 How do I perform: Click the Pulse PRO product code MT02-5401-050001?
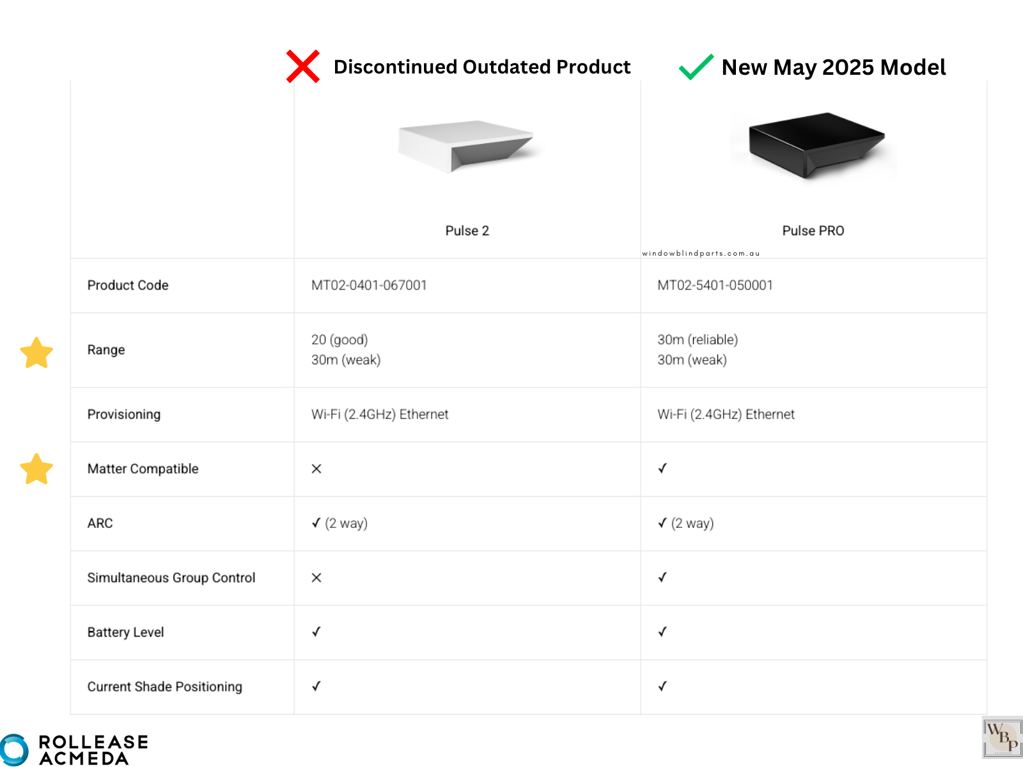click(x=715, y=285)
